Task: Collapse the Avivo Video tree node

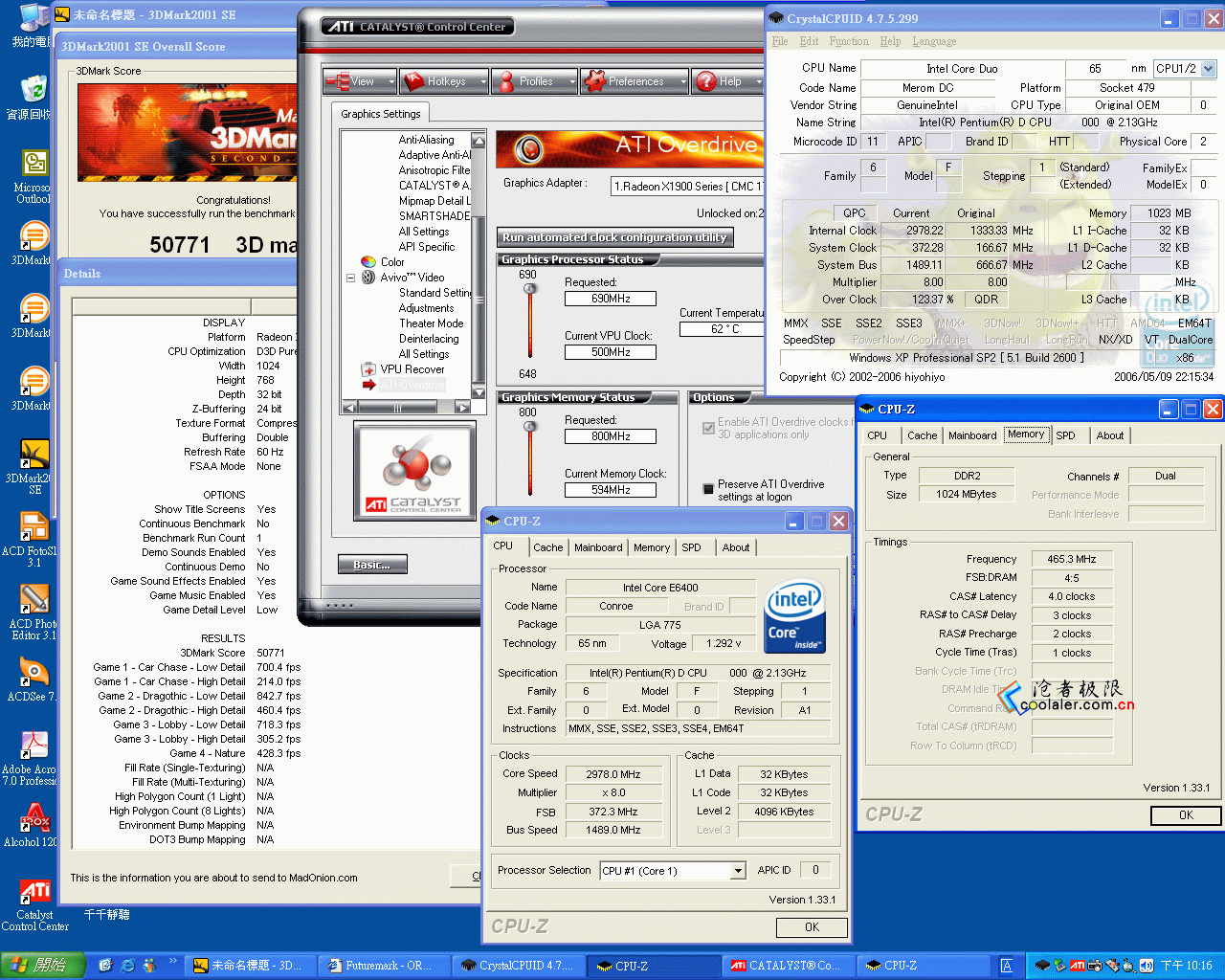Action: tap(351, 278)
